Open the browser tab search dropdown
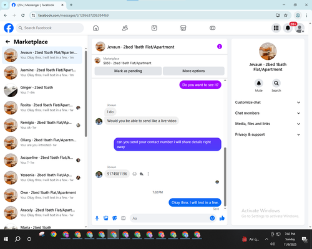This screenshot has height=249, width=312. (x=5, y=5)
